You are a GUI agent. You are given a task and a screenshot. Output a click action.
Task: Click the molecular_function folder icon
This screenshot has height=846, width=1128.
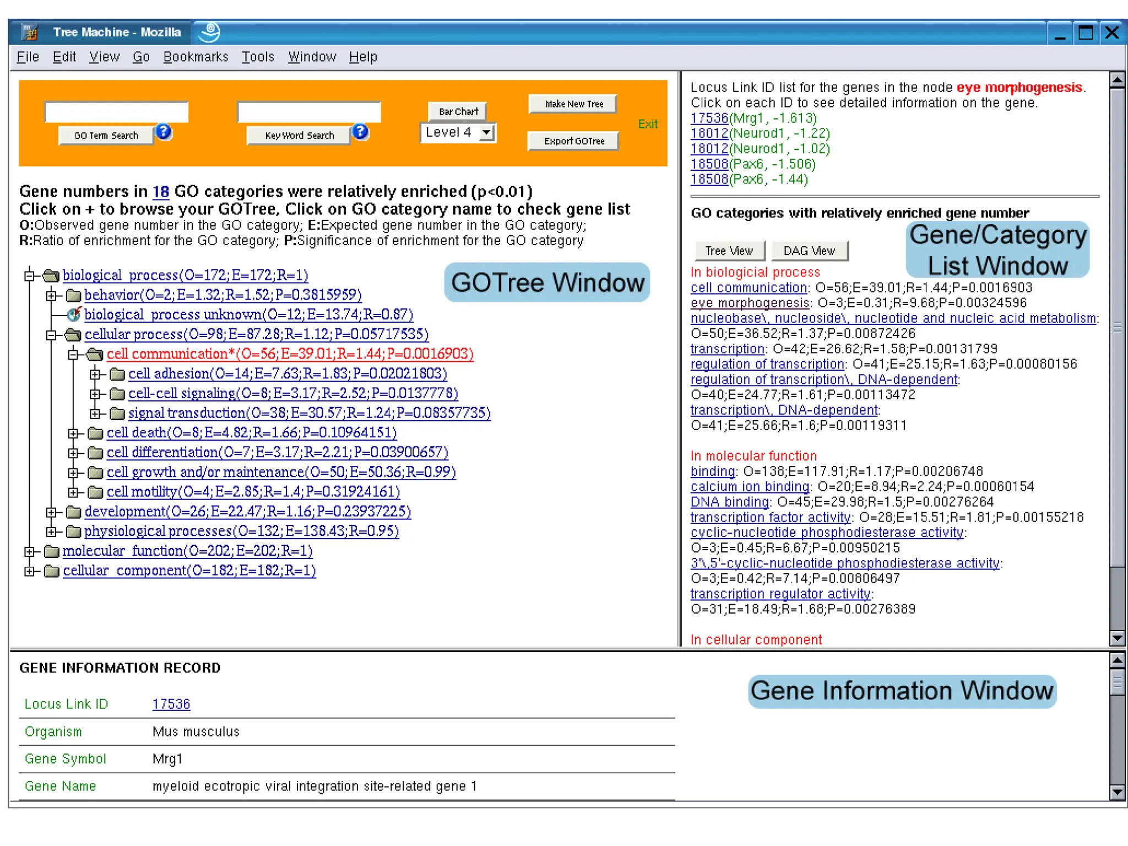pyautogui.click(x=51, y=551)
